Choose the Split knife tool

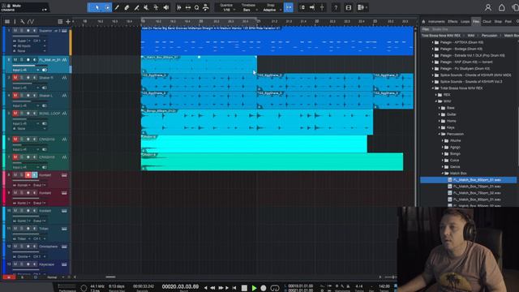tap(137, 7)
